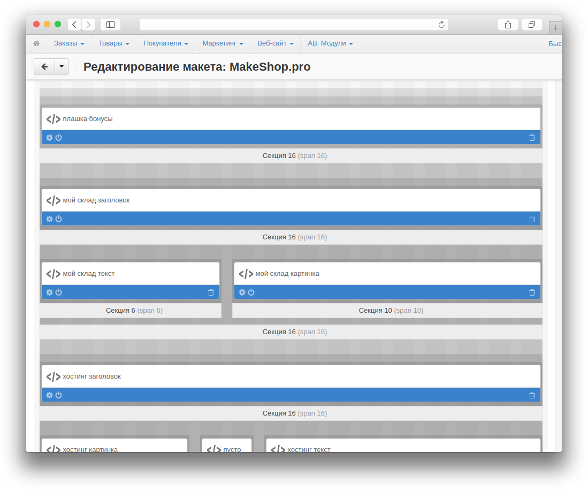
Task: Reload the page
Action: pyautogui.click(x=441, y=25)
